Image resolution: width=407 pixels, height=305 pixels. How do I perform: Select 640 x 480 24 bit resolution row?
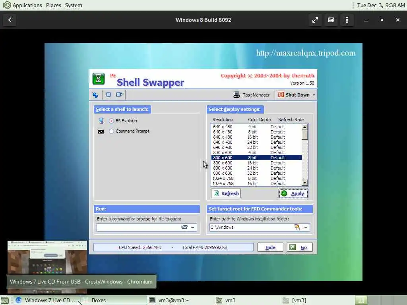coord(256,142)
